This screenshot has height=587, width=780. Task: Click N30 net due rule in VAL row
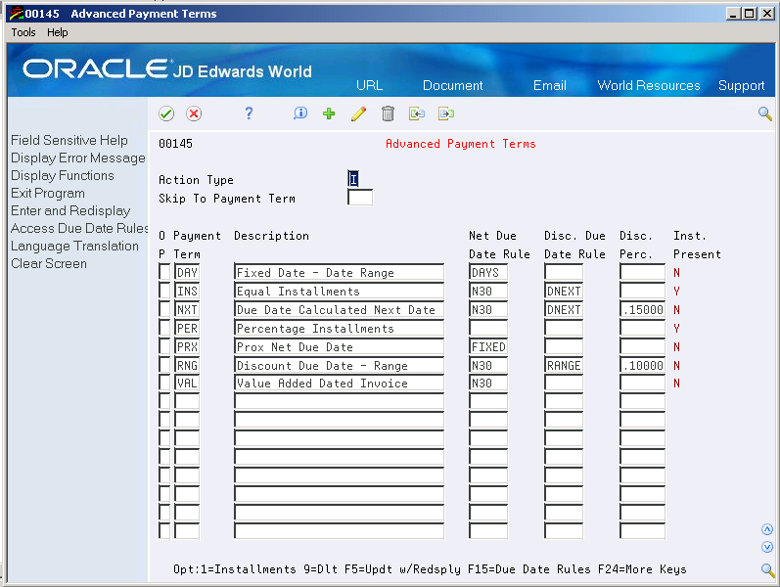(x=488, y=384)
